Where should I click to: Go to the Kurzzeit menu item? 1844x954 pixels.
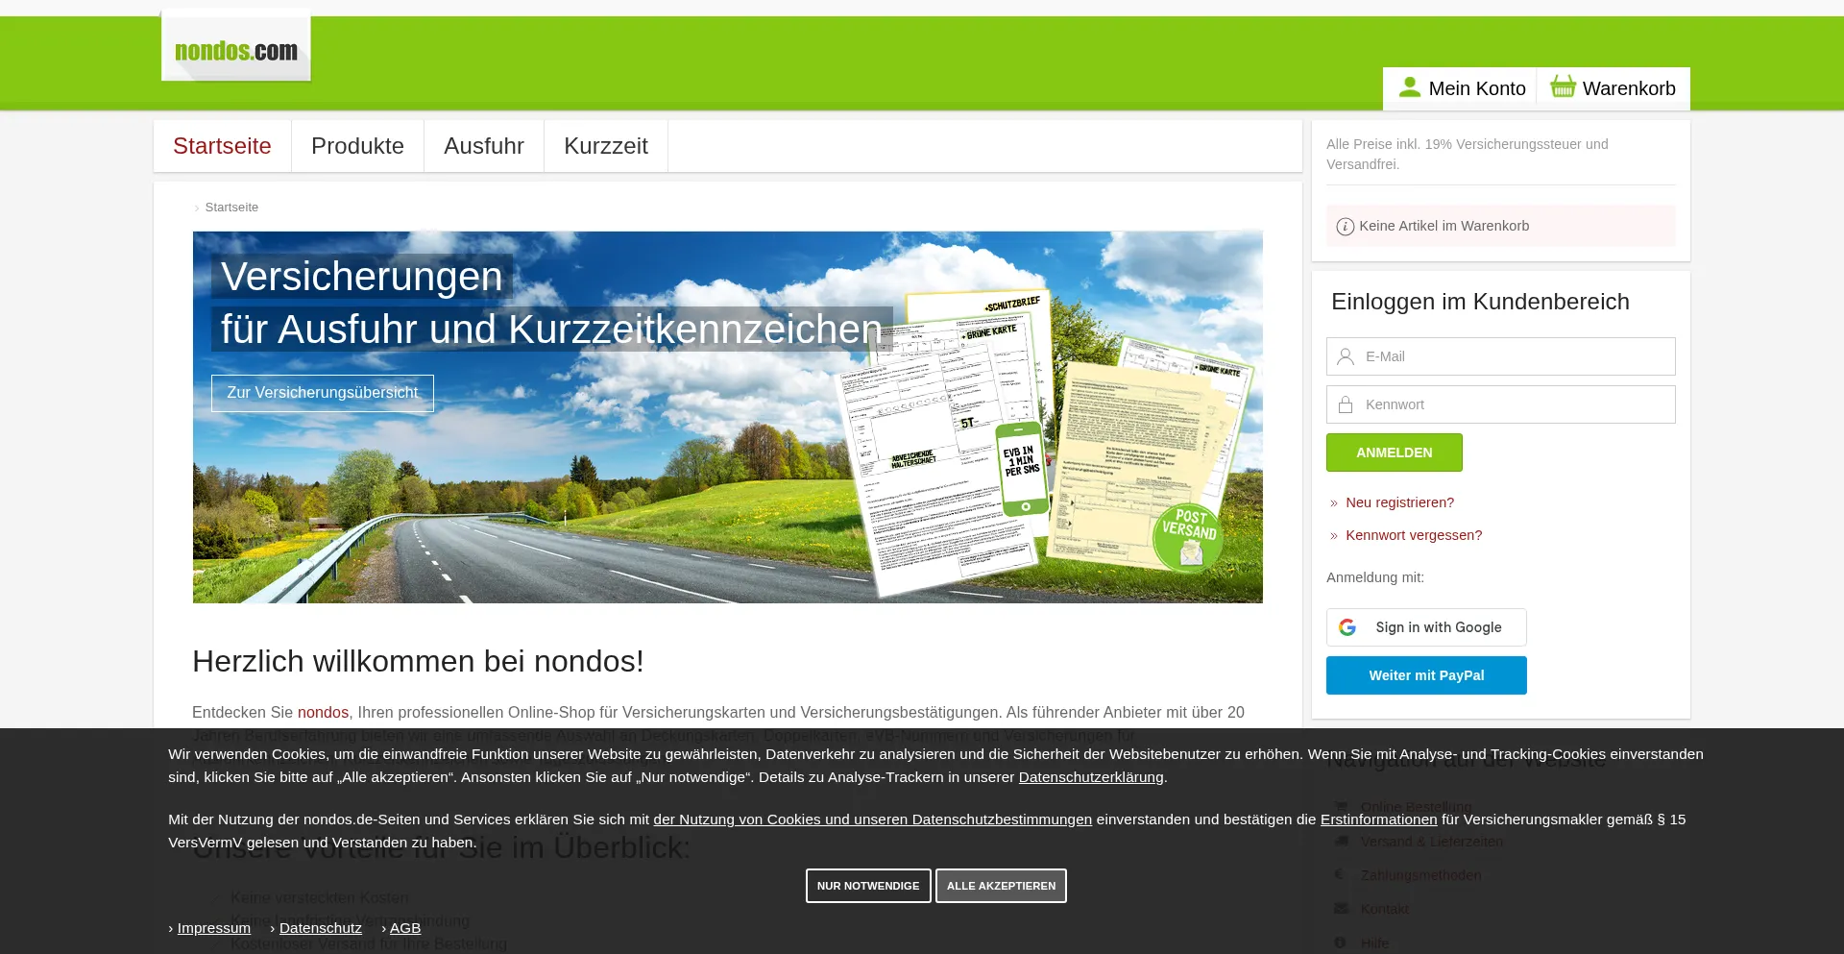605,146
